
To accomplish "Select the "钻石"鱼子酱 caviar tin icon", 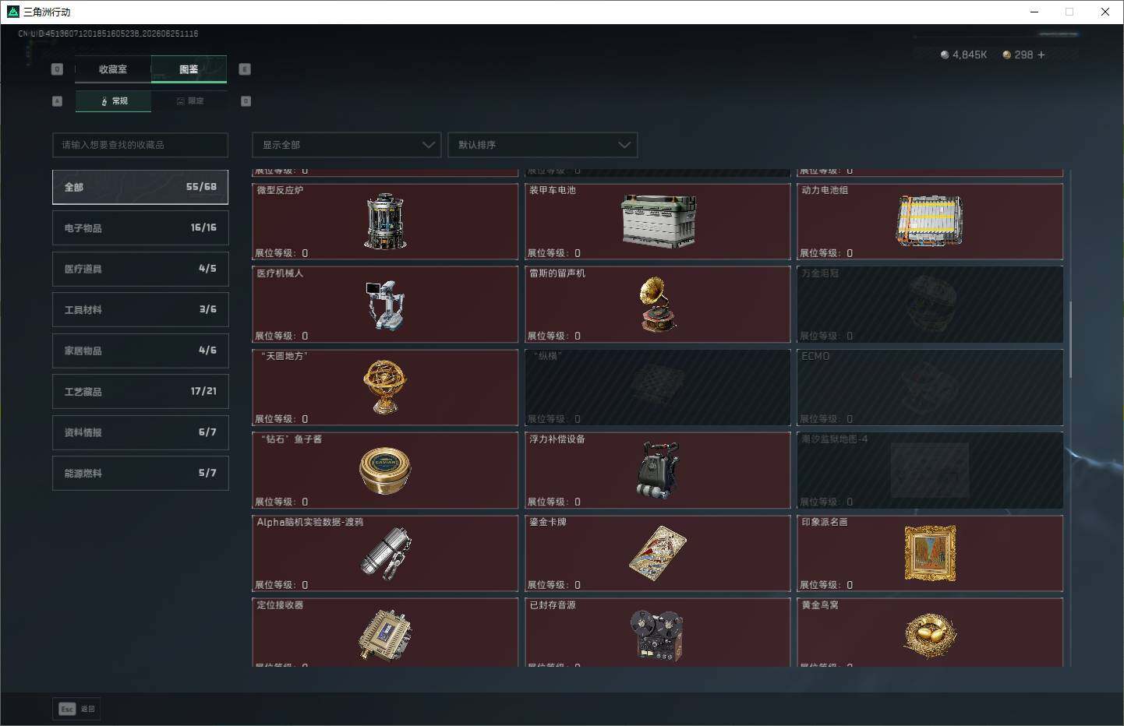I will [x=385, y=470].
